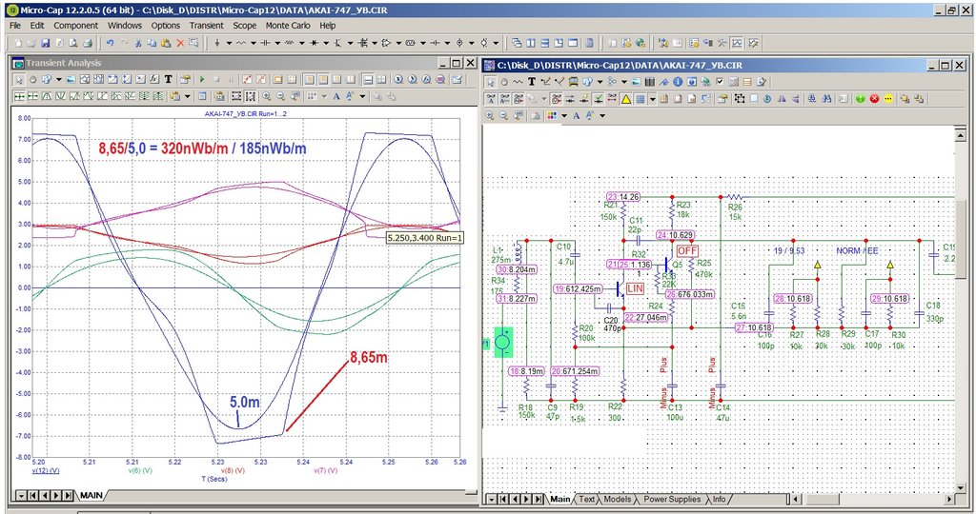Toggle the OFF switch label on schematic

pos(687,251)
